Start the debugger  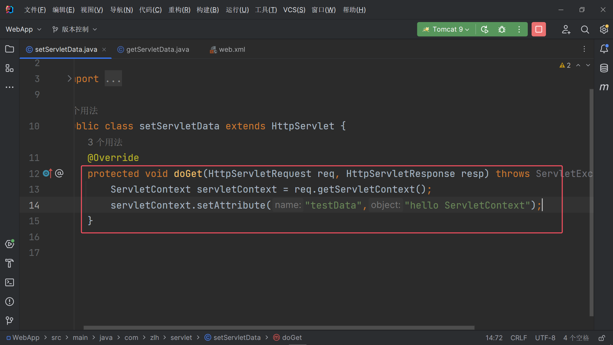click(502, 29)
